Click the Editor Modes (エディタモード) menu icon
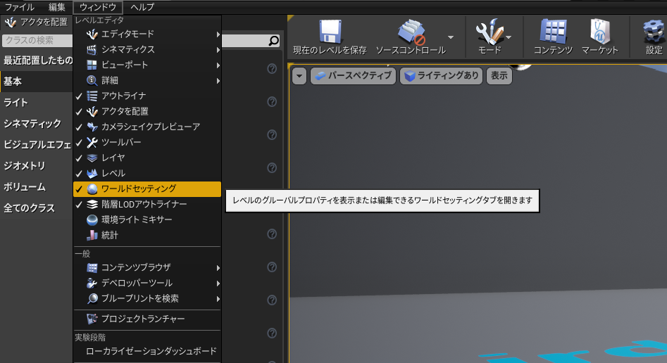The image size is (667, 363). coord(92,34)
